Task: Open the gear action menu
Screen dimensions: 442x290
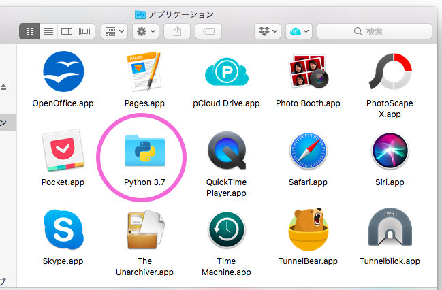Action: [x=146, y=31]
